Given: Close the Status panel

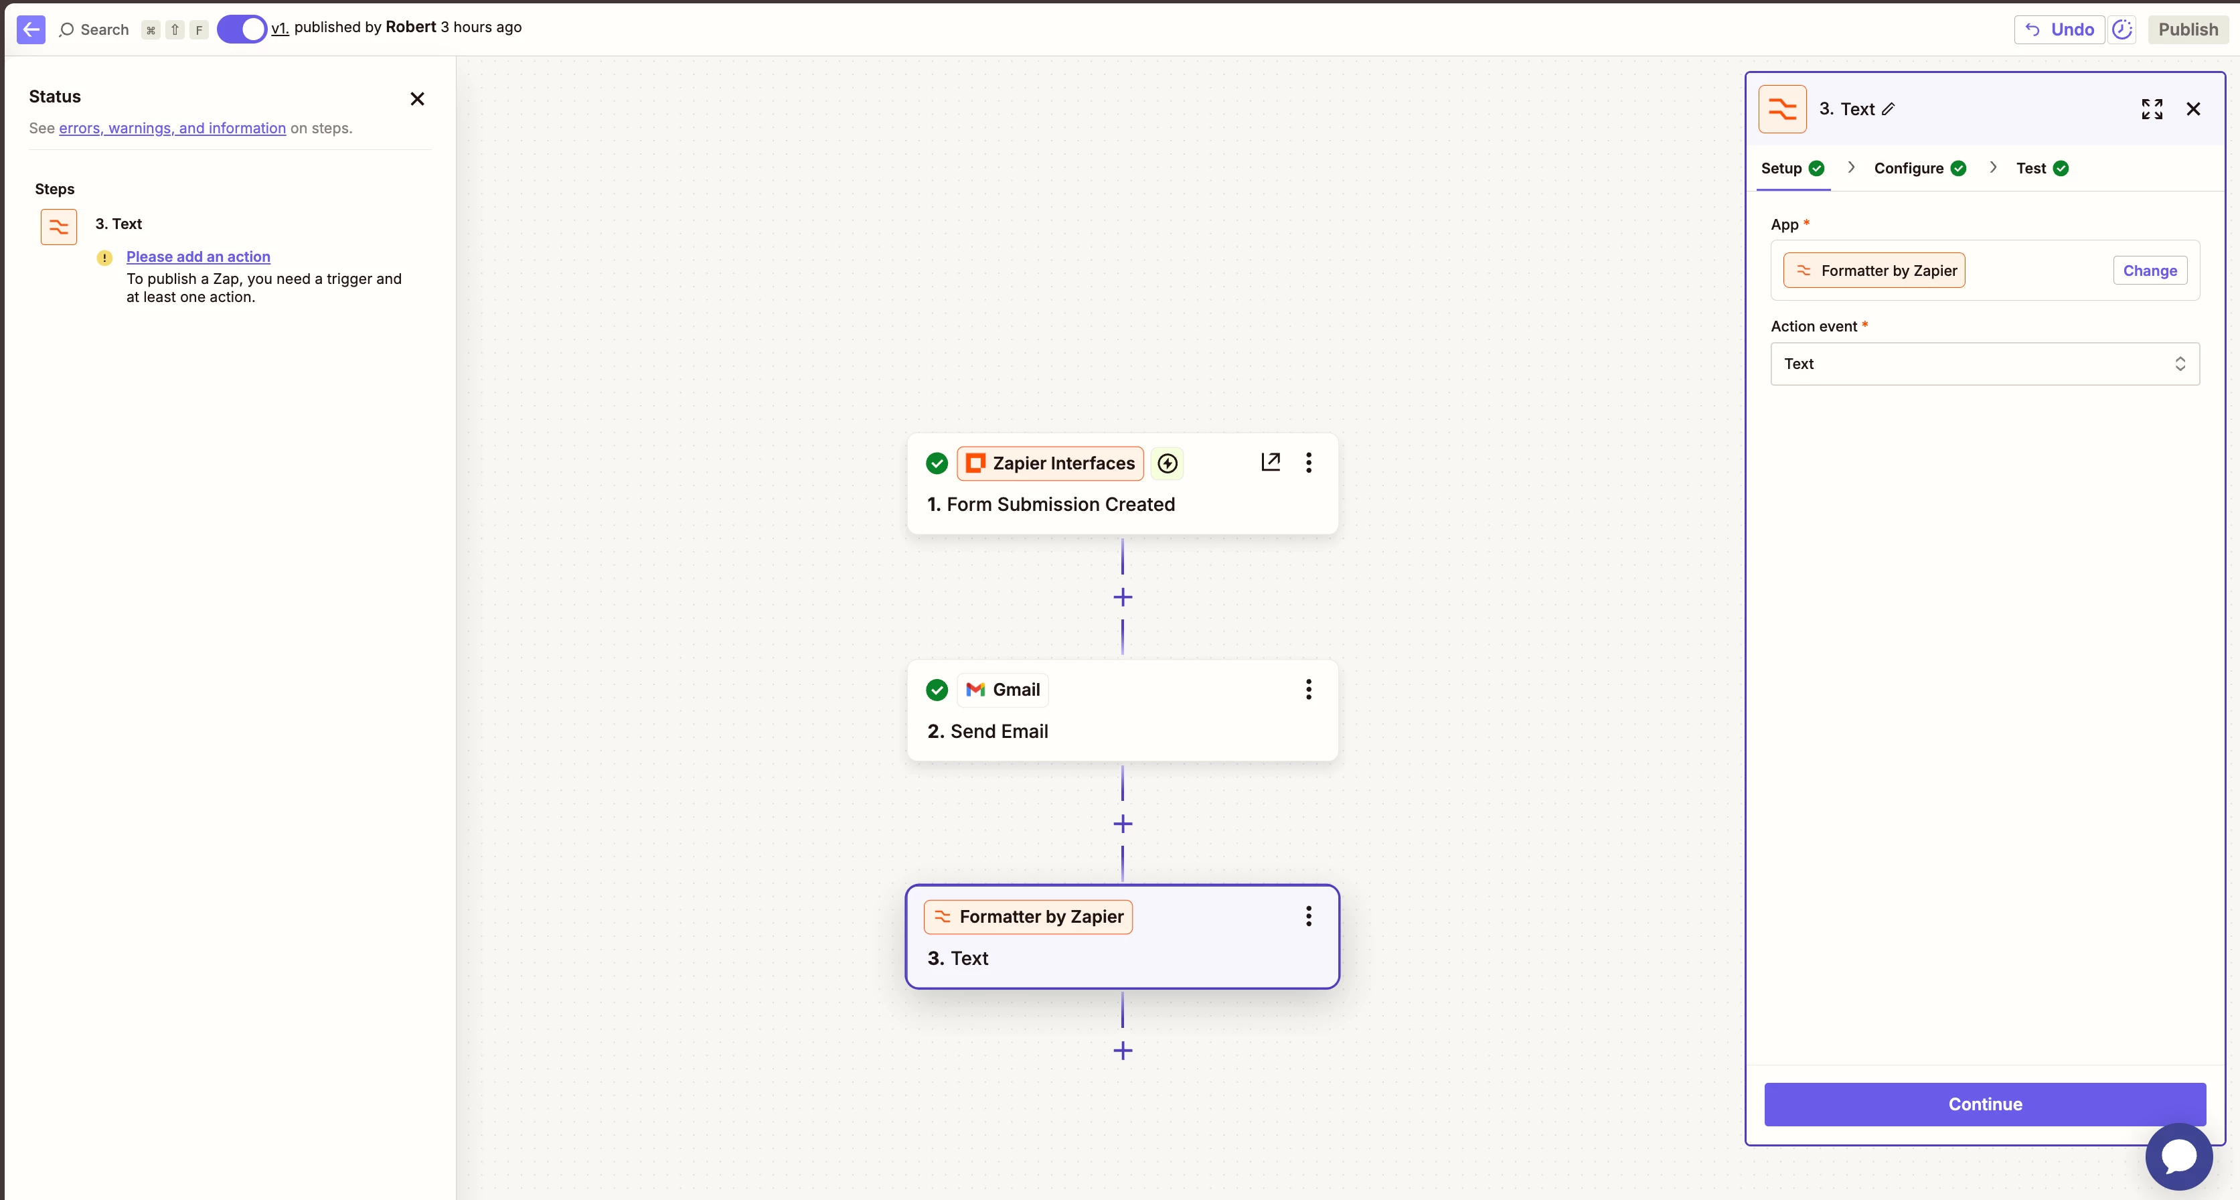Looking at the screenshot, I should coord(417,98).
